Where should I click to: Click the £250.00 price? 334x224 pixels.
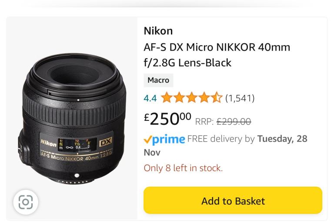pos(167,119)
